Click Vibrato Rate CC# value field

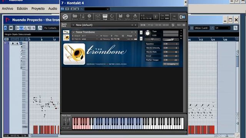point(171,52)
